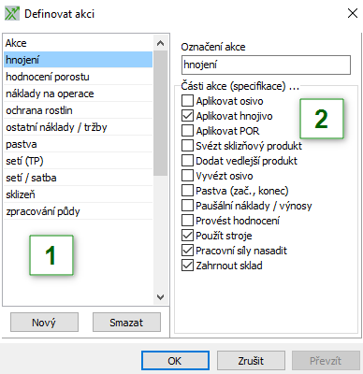Click the 'Nový' button
The image size is (363, 374).
point(44,323)
